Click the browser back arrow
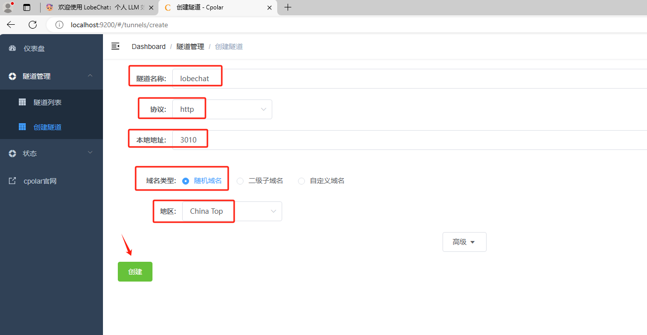Image resolution: width=647 pixels, height=335 pixels. pyautogui.click(x=11, y=25)
